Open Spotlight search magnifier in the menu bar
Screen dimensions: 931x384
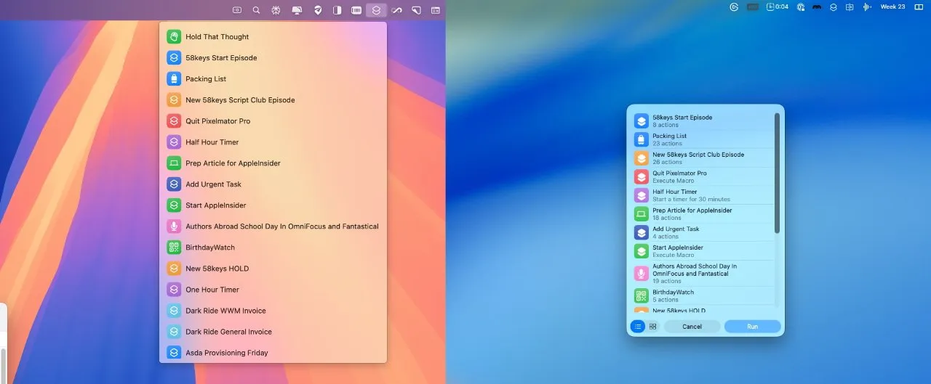click(256, 10)
